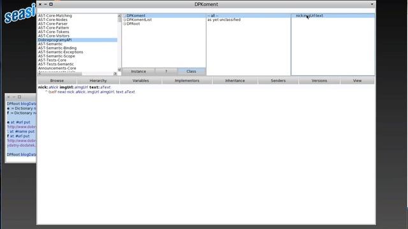Viewport: 408px width, 229px height.
Task: Click the Implementors button
Action: 187,81
